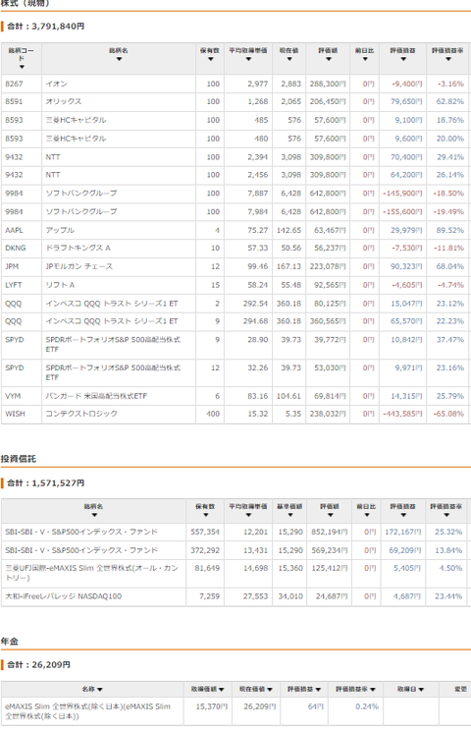Click イオン average cost 2,977
This screenshot has height=732, width=471.
258,84
